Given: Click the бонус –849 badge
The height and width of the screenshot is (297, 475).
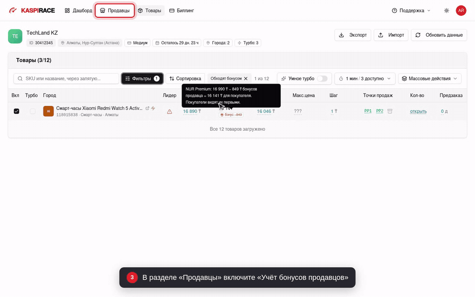Looking at the screenshot, I should tap(231, 115).
